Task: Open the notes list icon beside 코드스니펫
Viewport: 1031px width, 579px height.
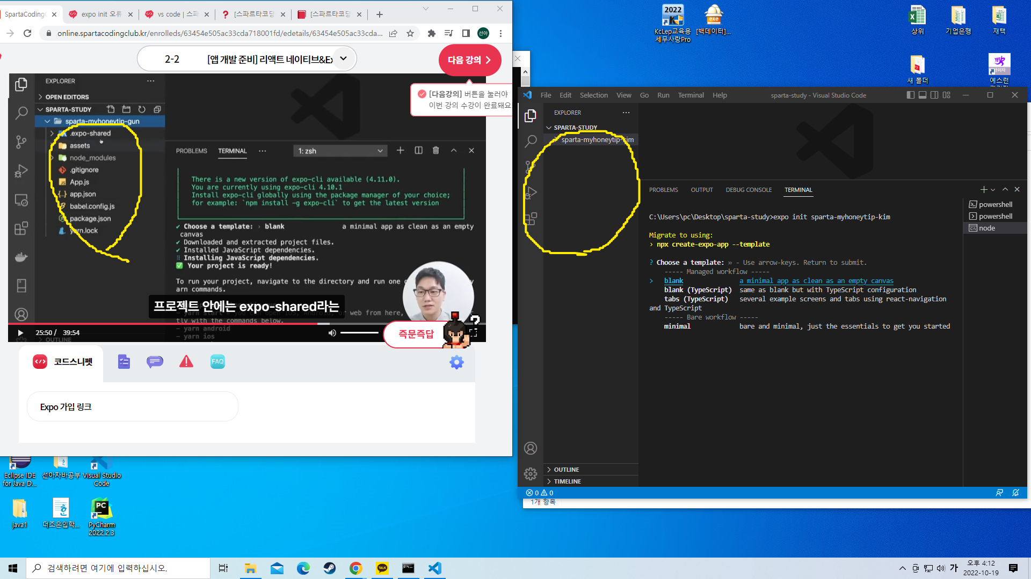Action: [124, 362]
